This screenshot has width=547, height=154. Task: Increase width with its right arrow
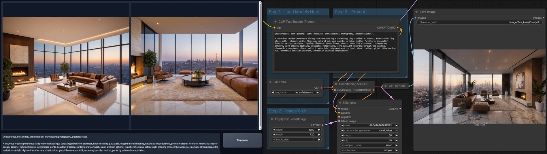click(x=319, y=130)
